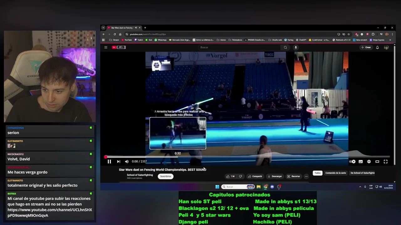Toggle autoplay switch in player
The image size is (401, 225).
pyautogui.click(x=352, y=162)
